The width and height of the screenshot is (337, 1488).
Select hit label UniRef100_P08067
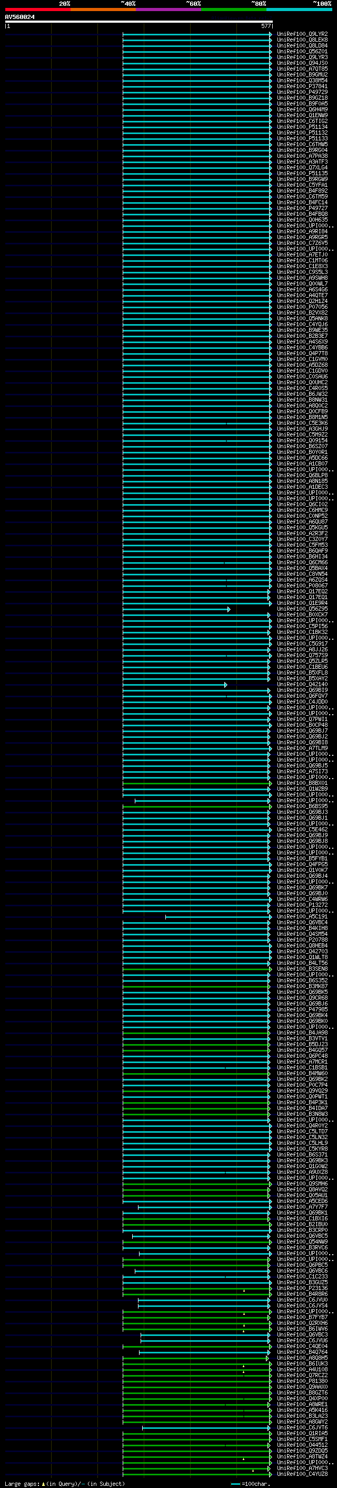pyautogui.click(x=302, y=585)
